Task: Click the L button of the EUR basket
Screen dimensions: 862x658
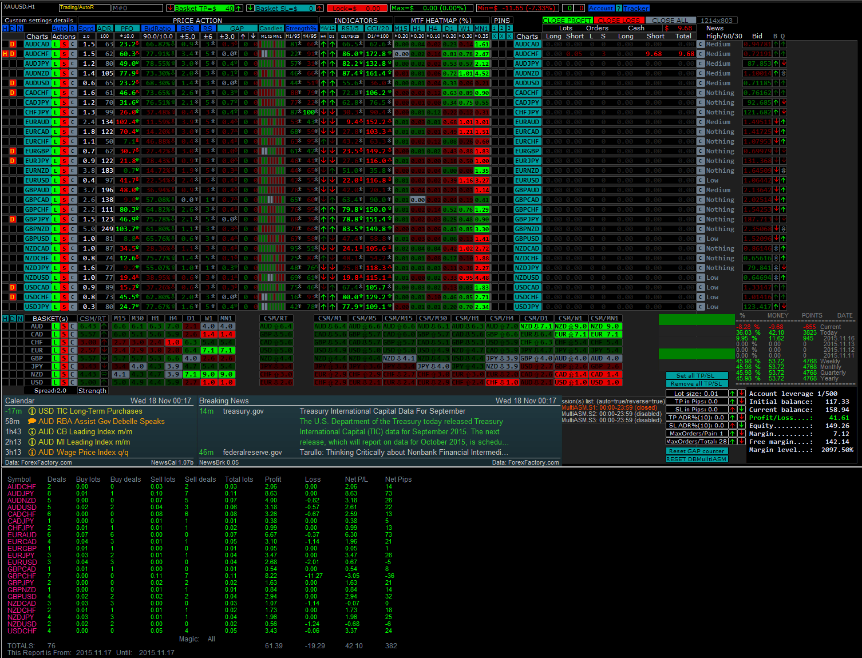Action: 56,350
